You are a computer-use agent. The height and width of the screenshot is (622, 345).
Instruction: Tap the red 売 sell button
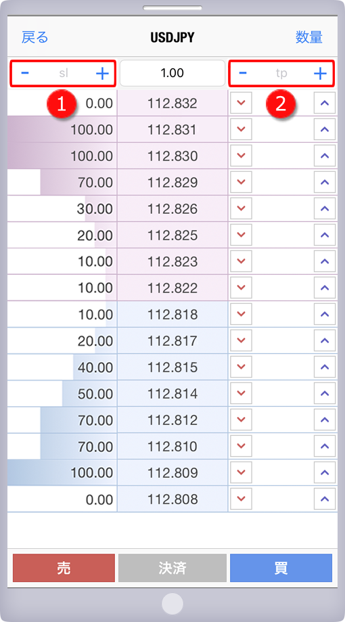(x=64, y=568)
